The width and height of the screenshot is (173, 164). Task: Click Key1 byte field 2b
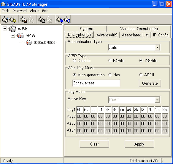pos(158,110)
